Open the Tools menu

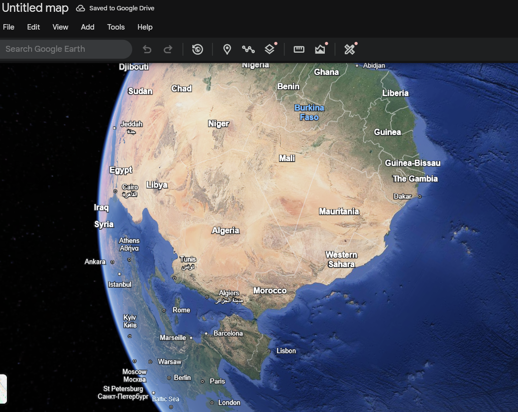point(116,27)
